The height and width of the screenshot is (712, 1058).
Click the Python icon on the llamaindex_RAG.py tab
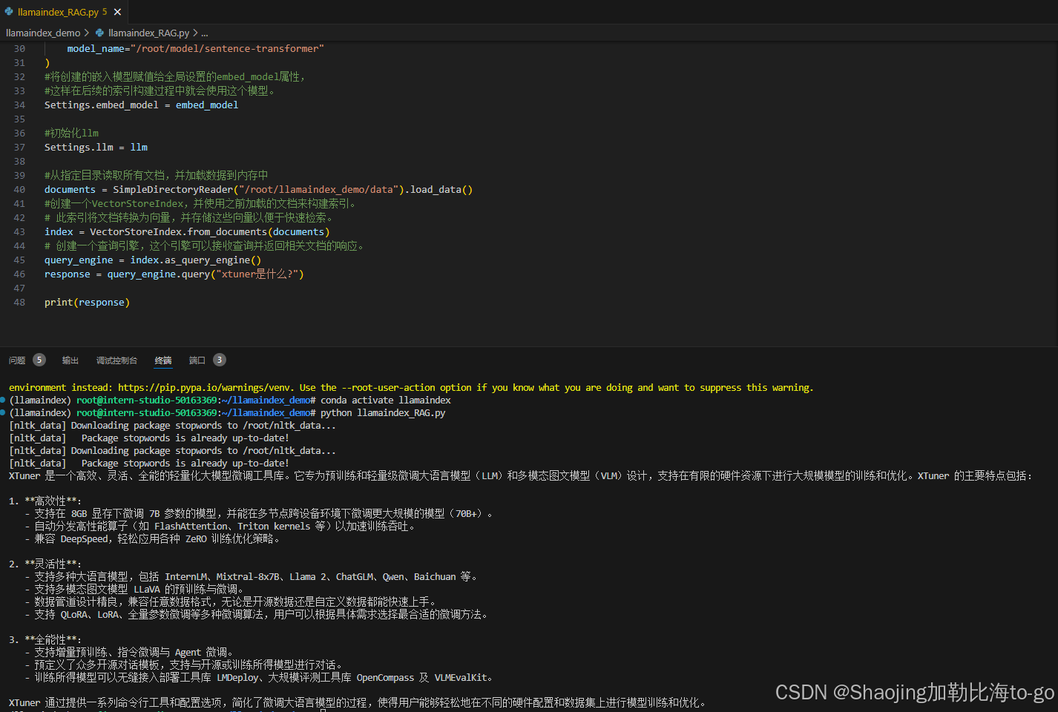10,11
